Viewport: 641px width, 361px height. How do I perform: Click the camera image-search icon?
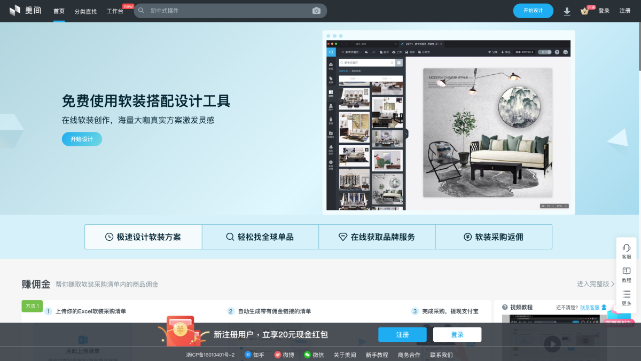coord(316,11)
